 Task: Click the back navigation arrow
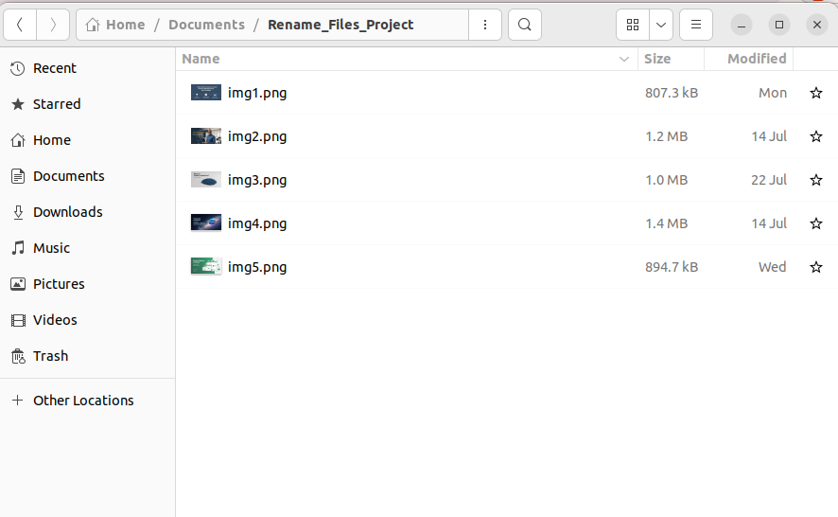[20, 25]
